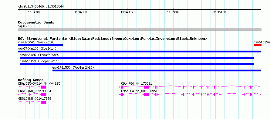Open the C9orf84|NM_001080551 gene label

(139, 91)
